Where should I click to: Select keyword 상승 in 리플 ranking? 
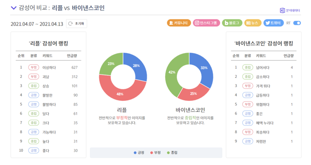(x=46, y=86)
